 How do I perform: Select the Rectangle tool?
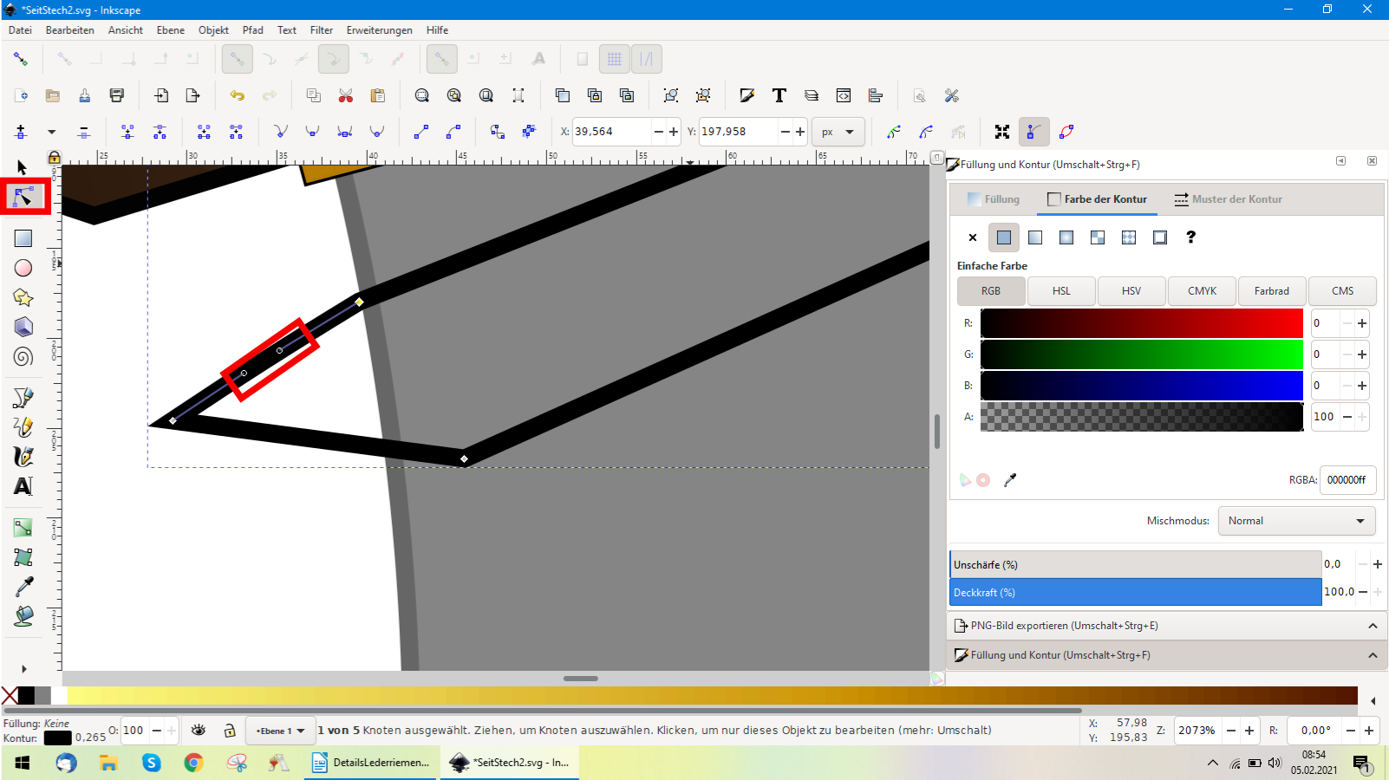point(23,238)
